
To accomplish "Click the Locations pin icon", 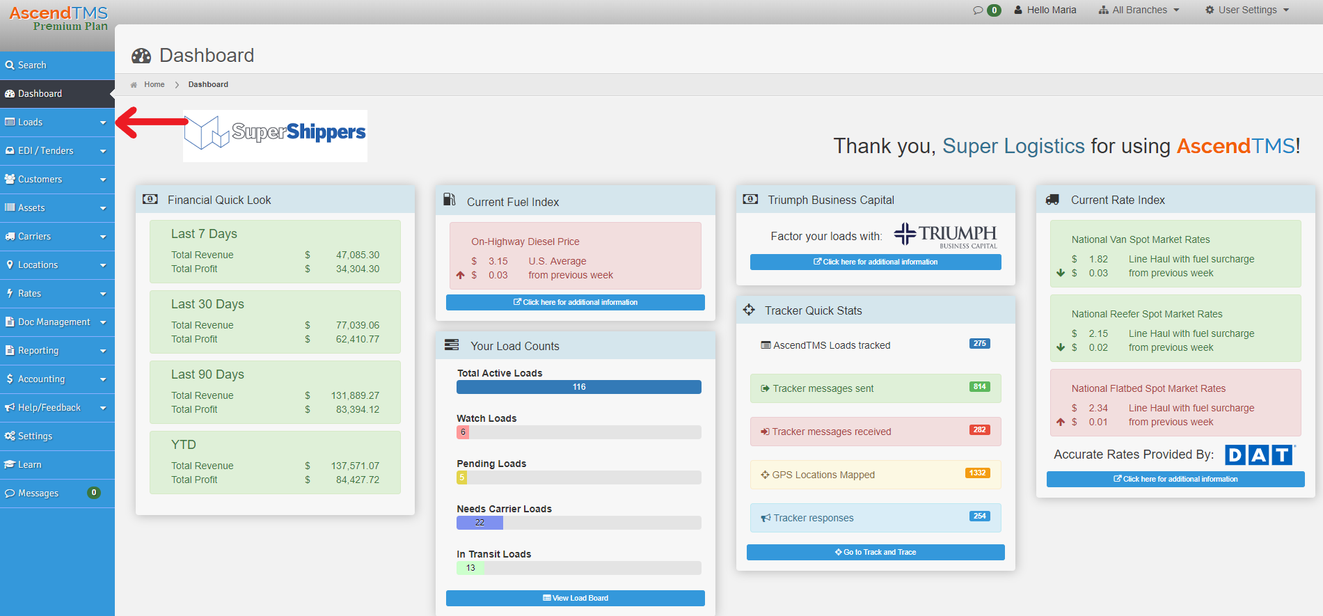I will click(x=10, y=264).
